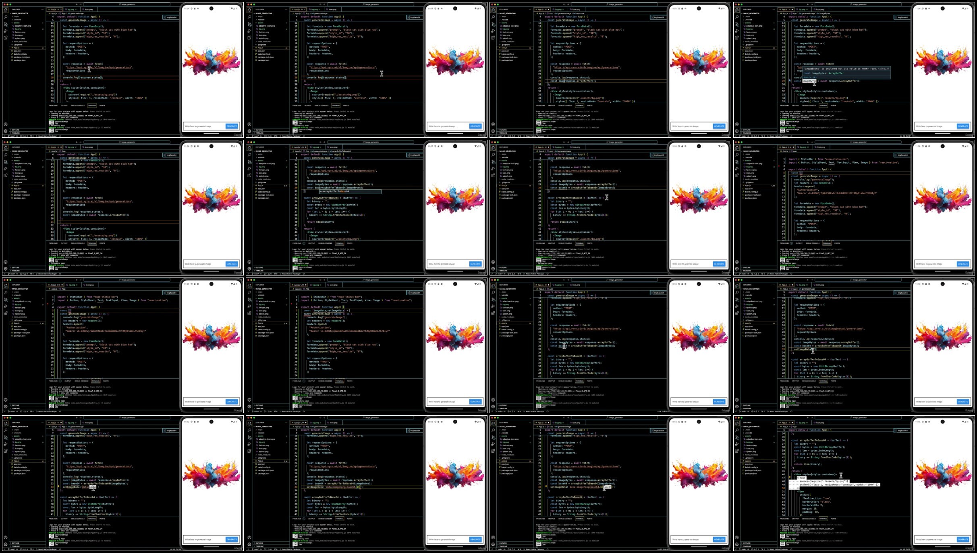
Task: Click imageBytes breadcrumb in the imageBytes tooltip frame
Action: coord(824,13)
